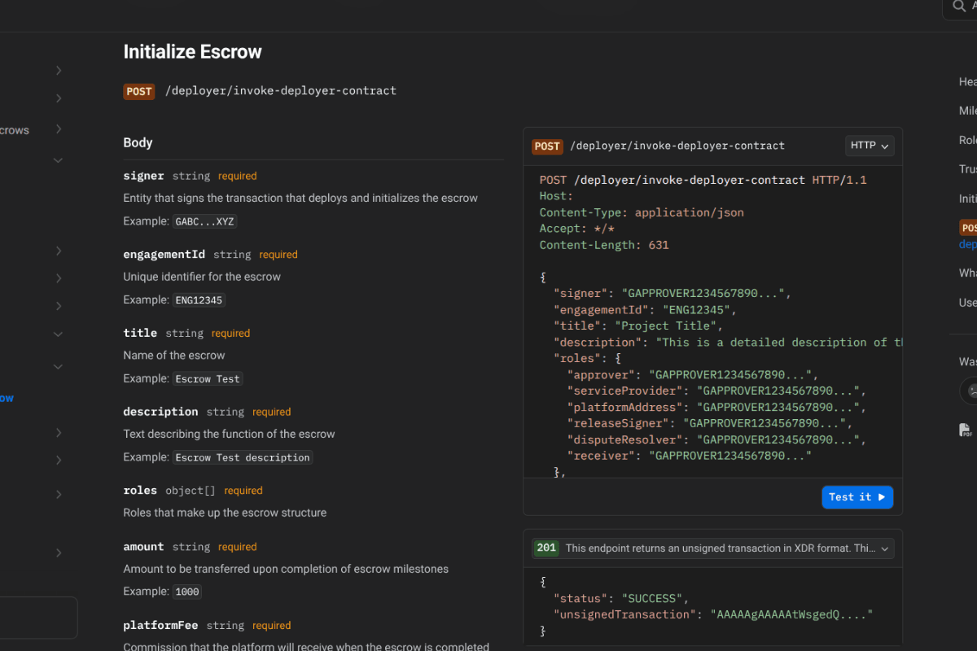Collapse the open sidebar section with the down chevron
This screenshot has height=651, width=977.
(x=57, y=159)
